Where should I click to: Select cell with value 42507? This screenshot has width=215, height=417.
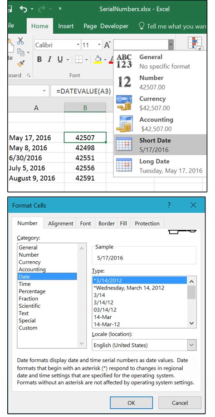tap(85, 138)
